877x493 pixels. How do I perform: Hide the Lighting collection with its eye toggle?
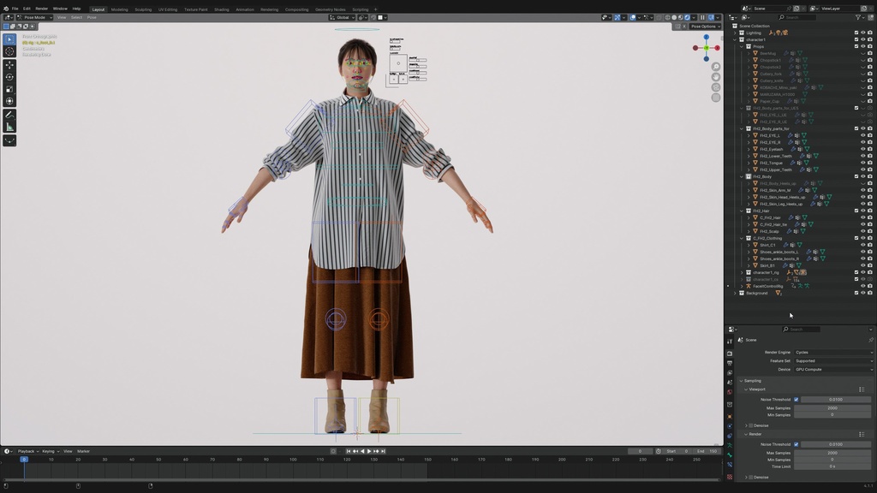click(x=862, y=33)
